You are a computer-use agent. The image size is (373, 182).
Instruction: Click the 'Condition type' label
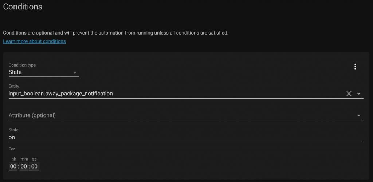[22, 65]
